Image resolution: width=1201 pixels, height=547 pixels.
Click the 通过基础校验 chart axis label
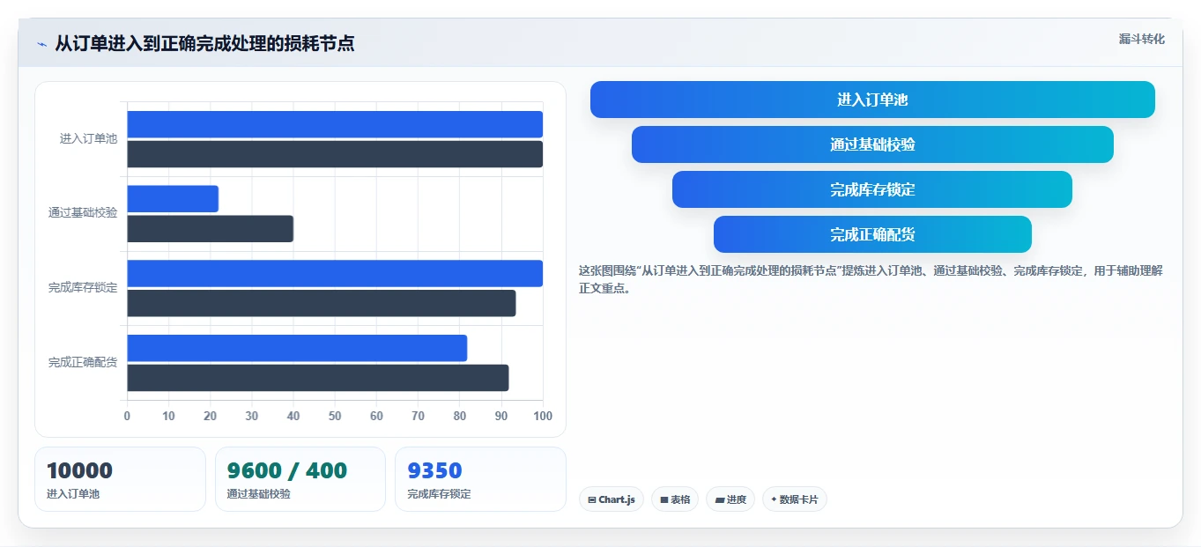pyautogui.click(x=83, y=213)
